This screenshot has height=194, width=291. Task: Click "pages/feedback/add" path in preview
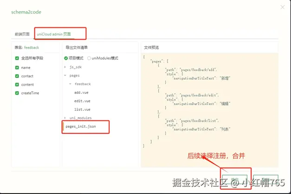(197, 70)
